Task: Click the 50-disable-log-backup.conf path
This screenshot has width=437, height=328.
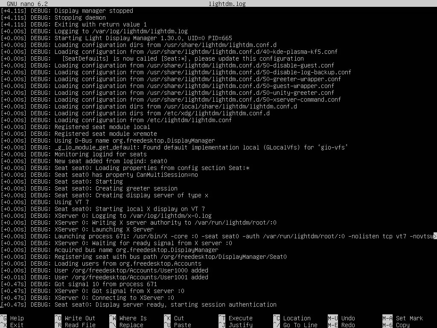Action: point(249,72)
